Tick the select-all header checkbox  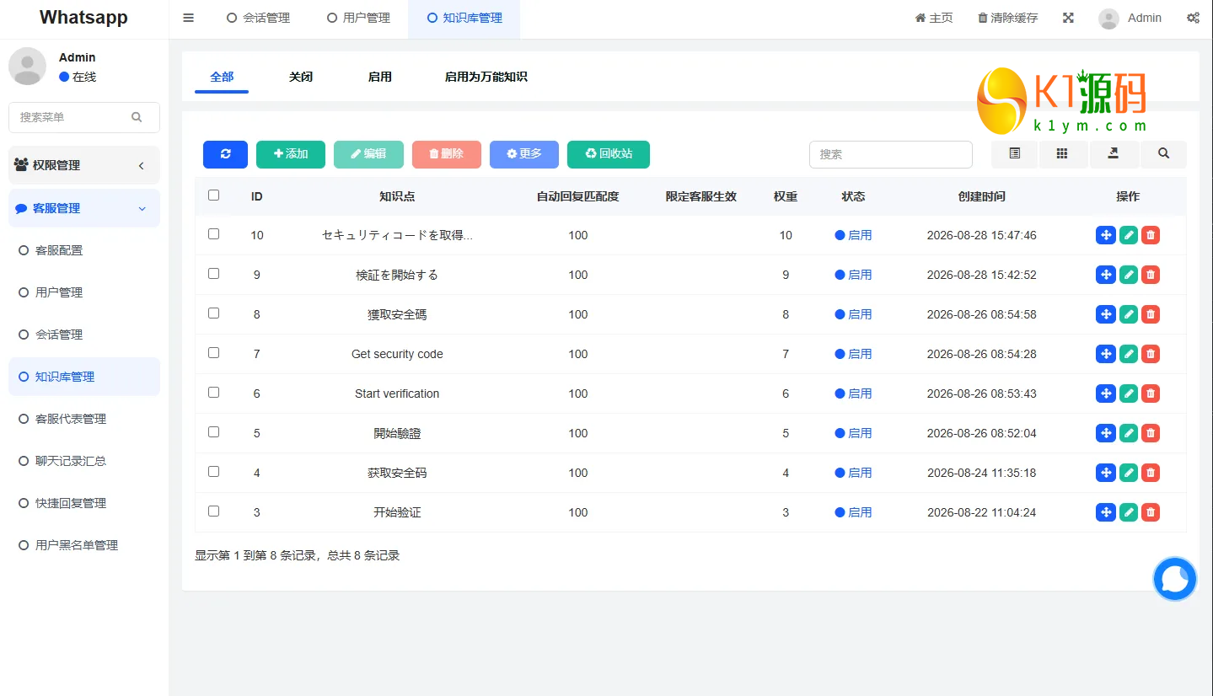coord(213,195)
